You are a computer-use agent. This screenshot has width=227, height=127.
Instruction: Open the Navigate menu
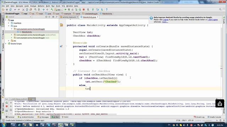[20, 6]
